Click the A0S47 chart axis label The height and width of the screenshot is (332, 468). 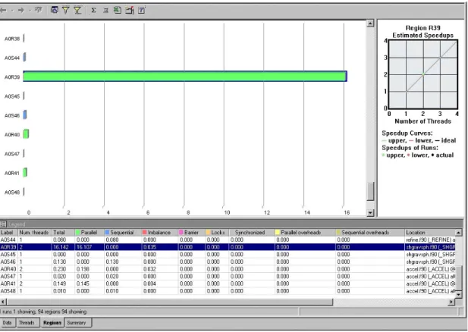pos(12,154)
